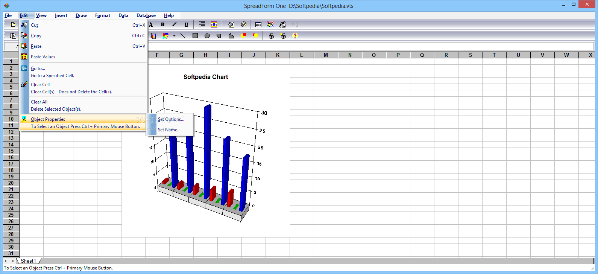The width and height of the screenshot is (598, 274).
Task: Open the dropdown arrow beside the palette icon
Action: coord(174,36)
